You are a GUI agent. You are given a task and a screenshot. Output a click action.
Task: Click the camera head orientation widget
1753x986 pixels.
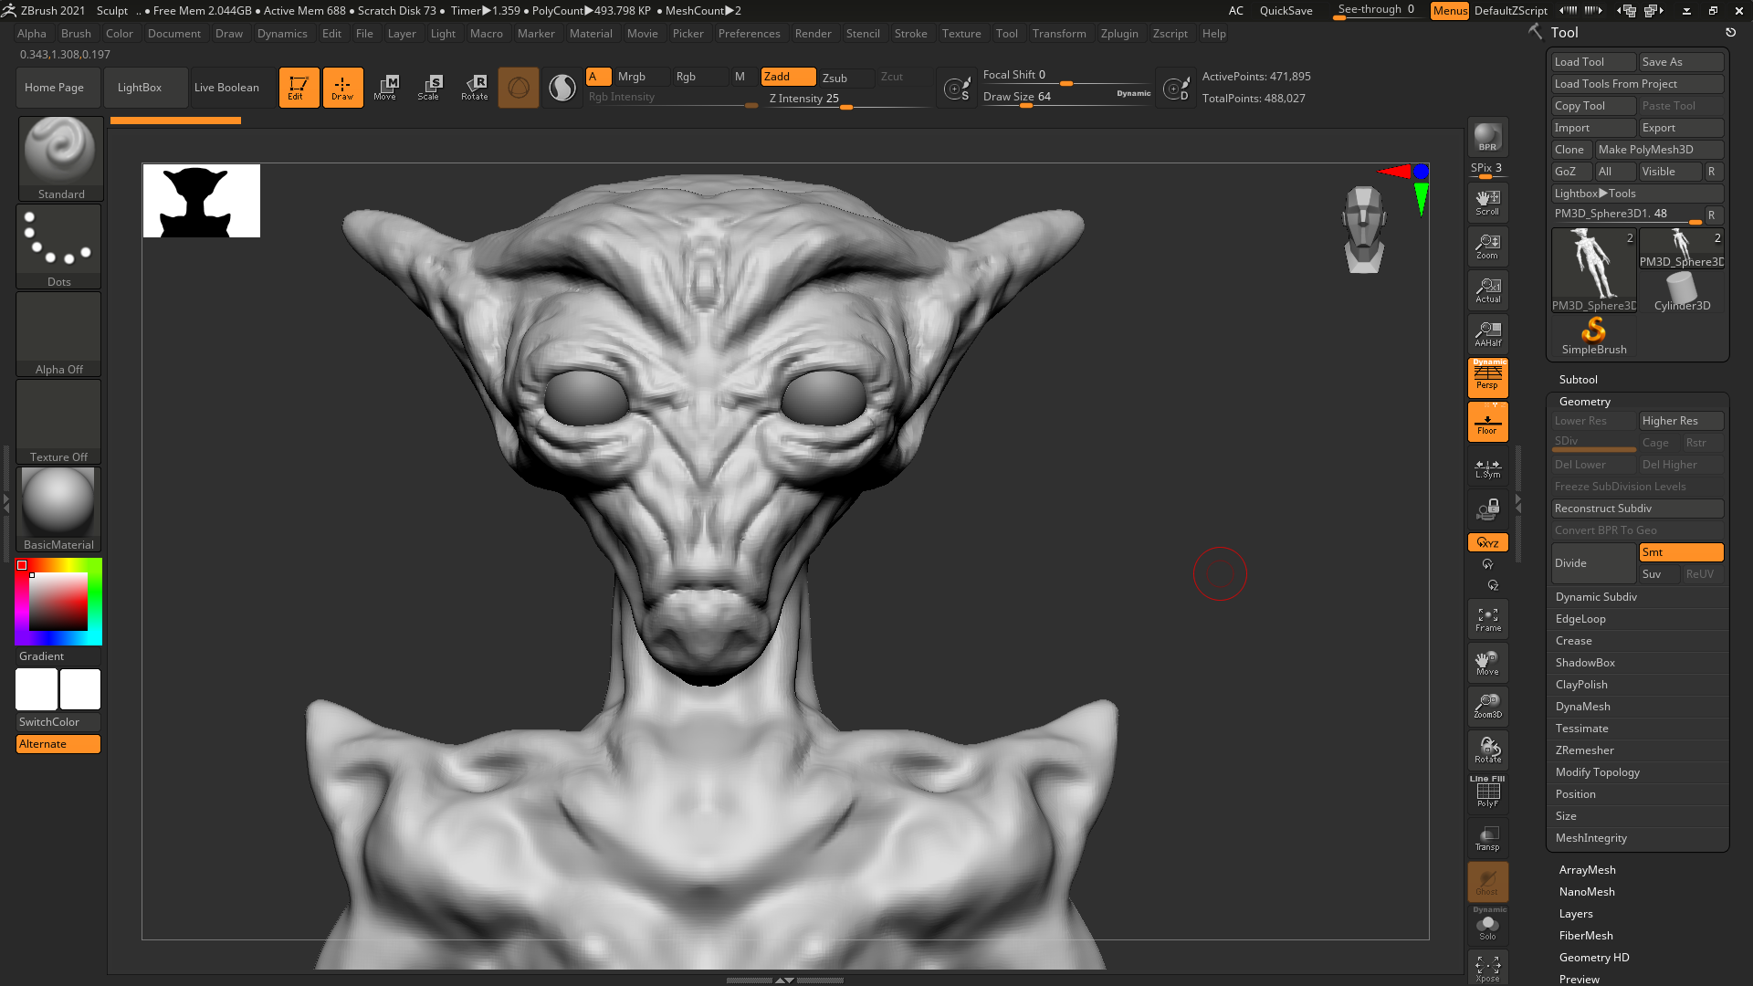(1364, 229)
